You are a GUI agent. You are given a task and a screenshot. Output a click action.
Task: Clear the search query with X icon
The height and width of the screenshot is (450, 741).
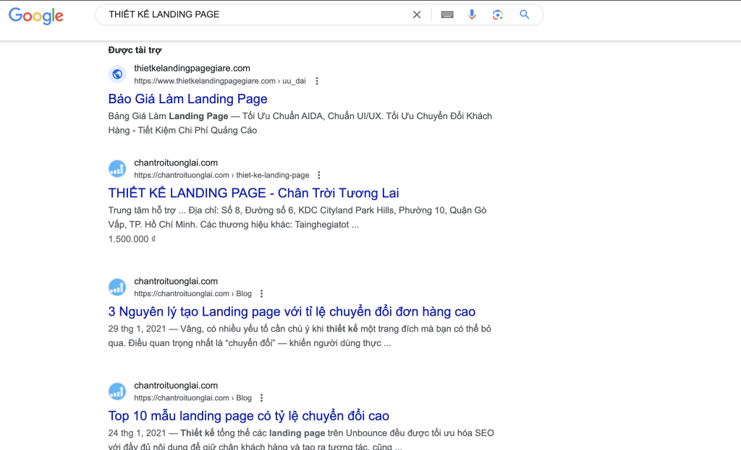pos(417,14)
